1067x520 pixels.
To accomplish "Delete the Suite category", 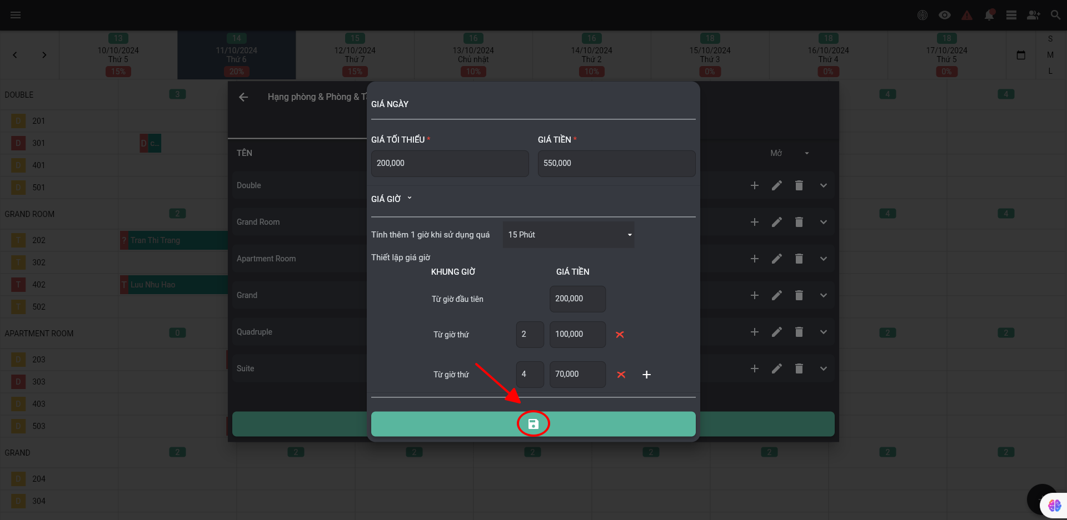I will click(799, 368).
